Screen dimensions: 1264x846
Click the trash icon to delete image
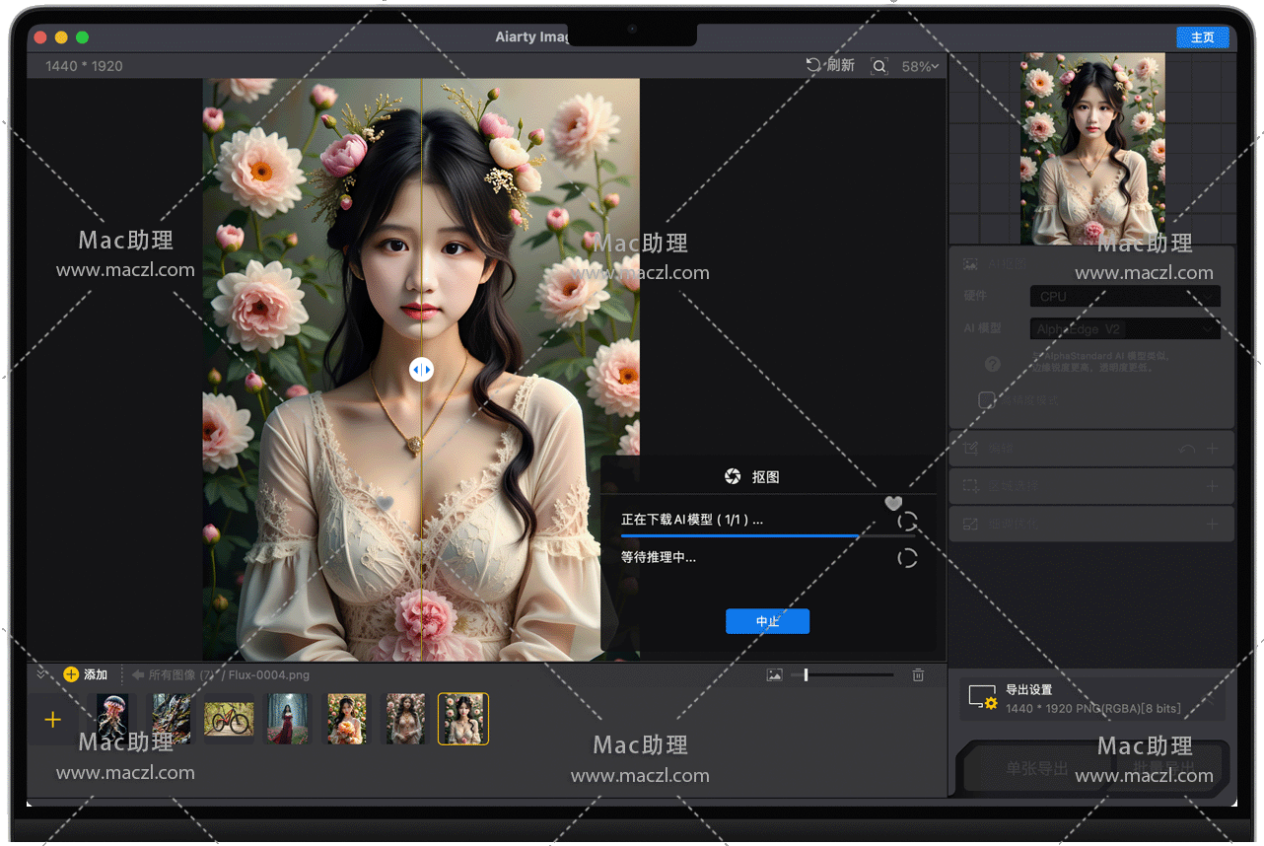click(918, 674)
